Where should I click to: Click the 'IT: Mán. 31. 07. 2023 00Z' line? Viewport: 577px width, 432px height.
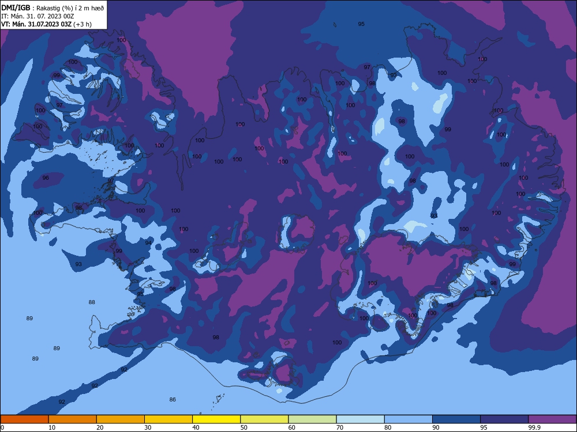click(38, 16)
